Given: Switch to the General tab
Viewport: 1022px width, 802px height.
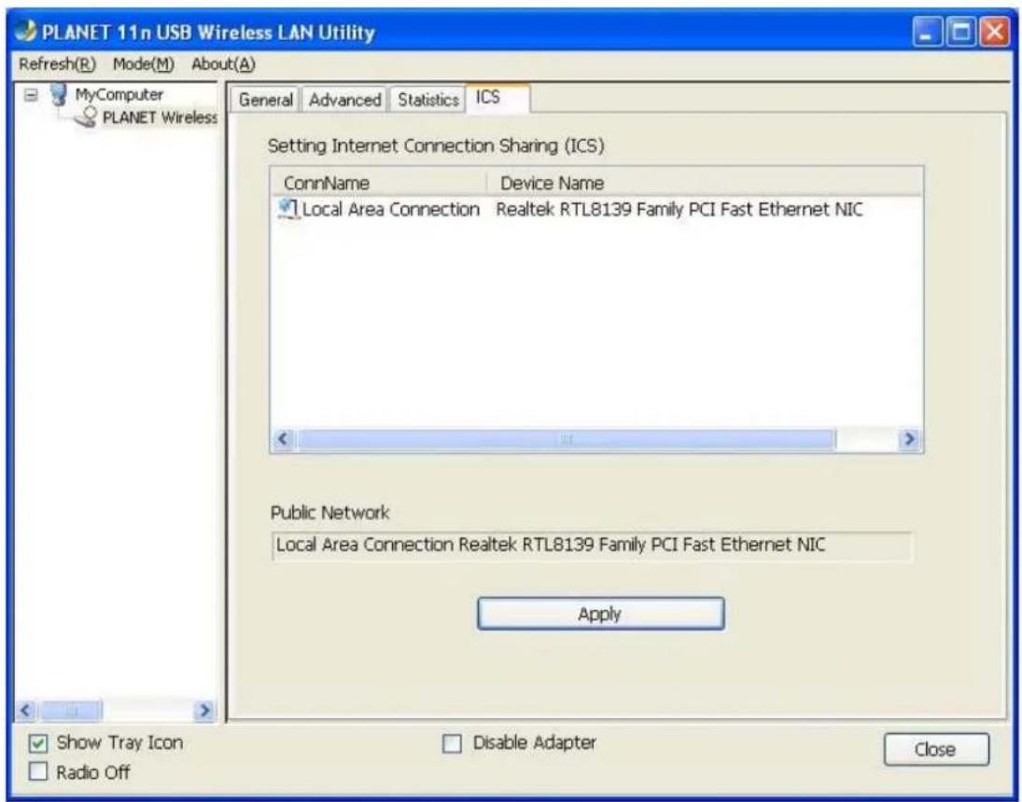Looking at the screenshot, I should pyautogui.click(x=265, y=100).
